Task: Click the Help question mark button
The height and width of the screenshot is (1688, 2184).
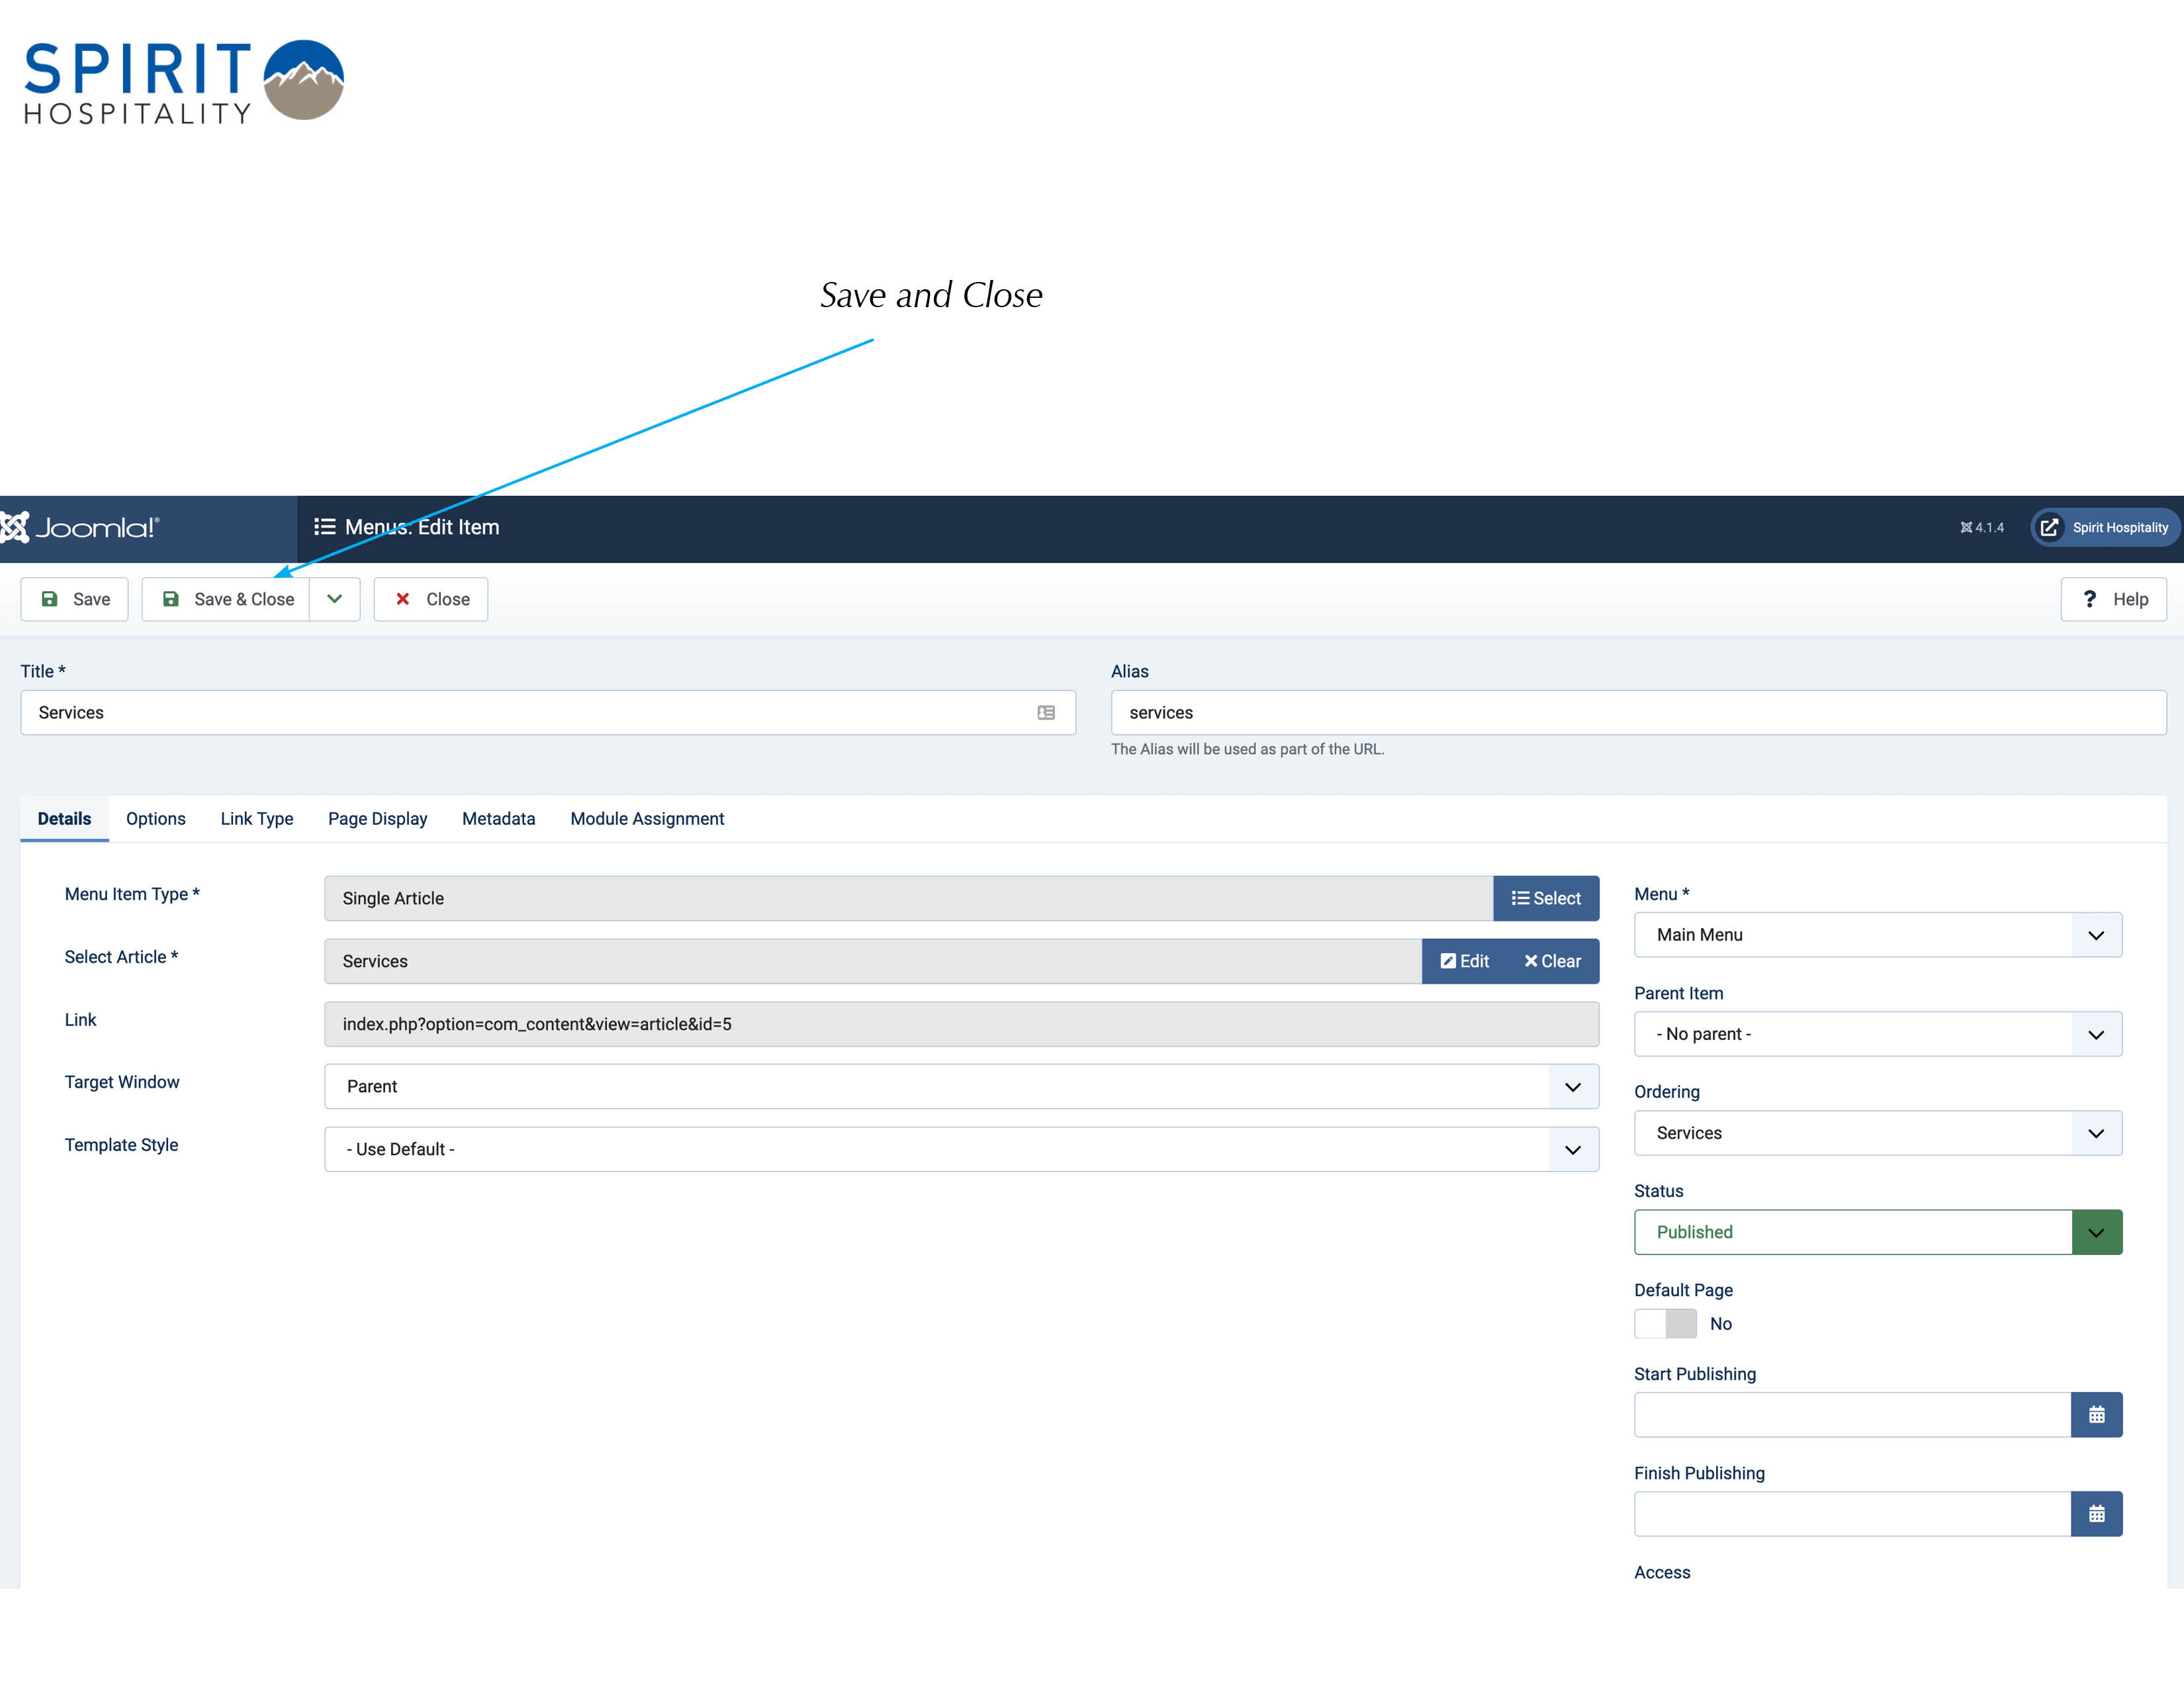Action: 2113,599
